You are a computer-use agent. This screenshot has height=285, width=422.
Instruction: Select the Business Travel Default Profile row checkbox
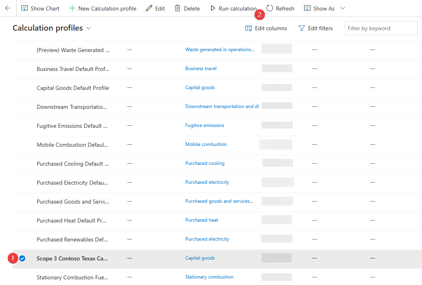click(22, 69)
